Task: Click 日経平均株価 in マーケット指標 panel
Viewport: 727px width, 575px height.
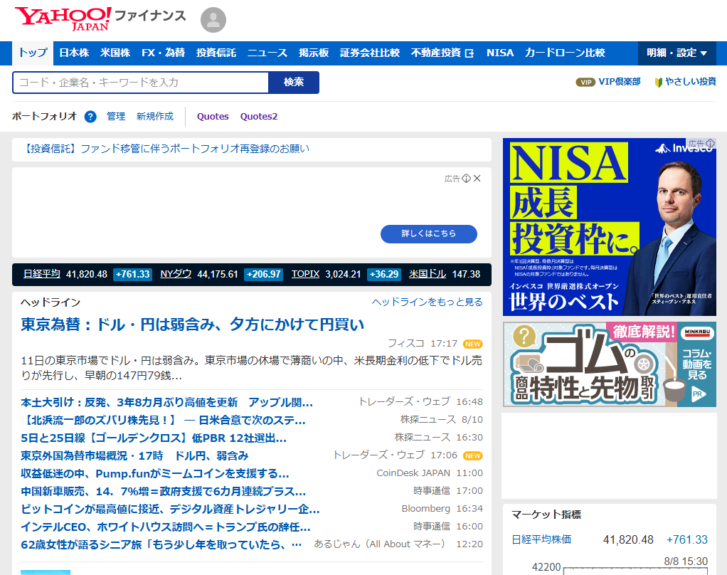Action: click(x=541, y=539)
